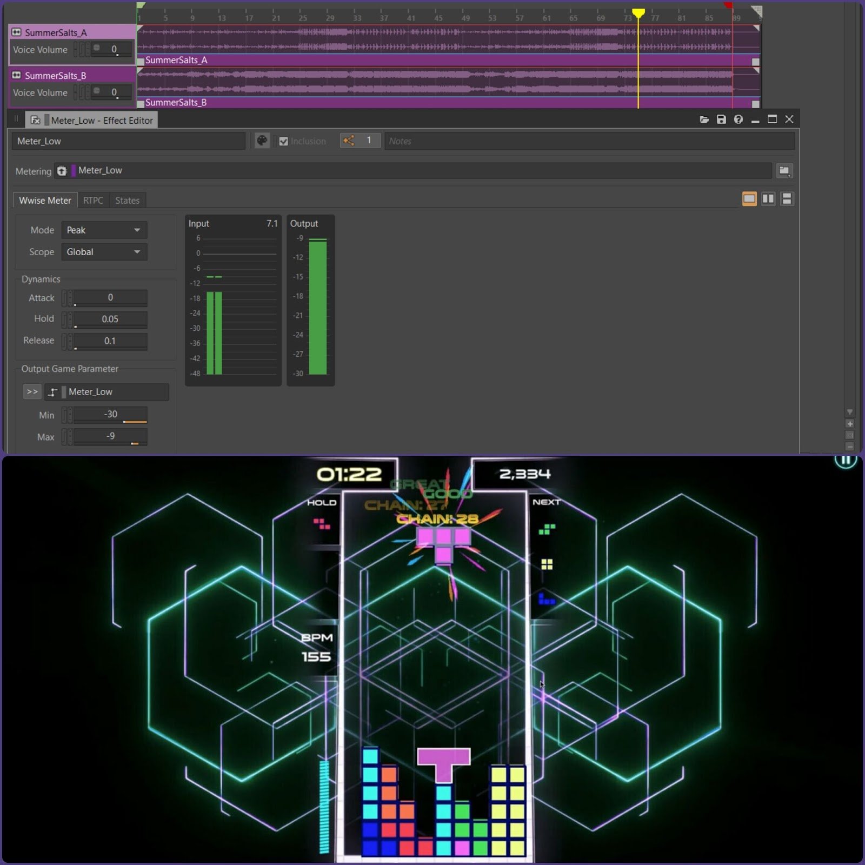Click the open folder icon in title bar
The width and height of the screenshot is (865, 865).
point(704,119)
